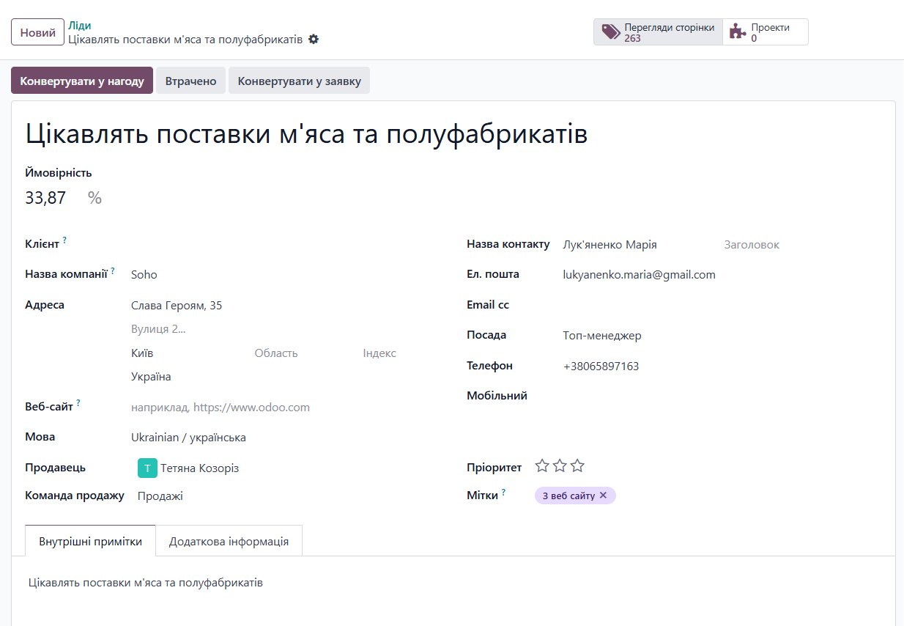
Task: Set priority with the first star
Action: point(542,465)
